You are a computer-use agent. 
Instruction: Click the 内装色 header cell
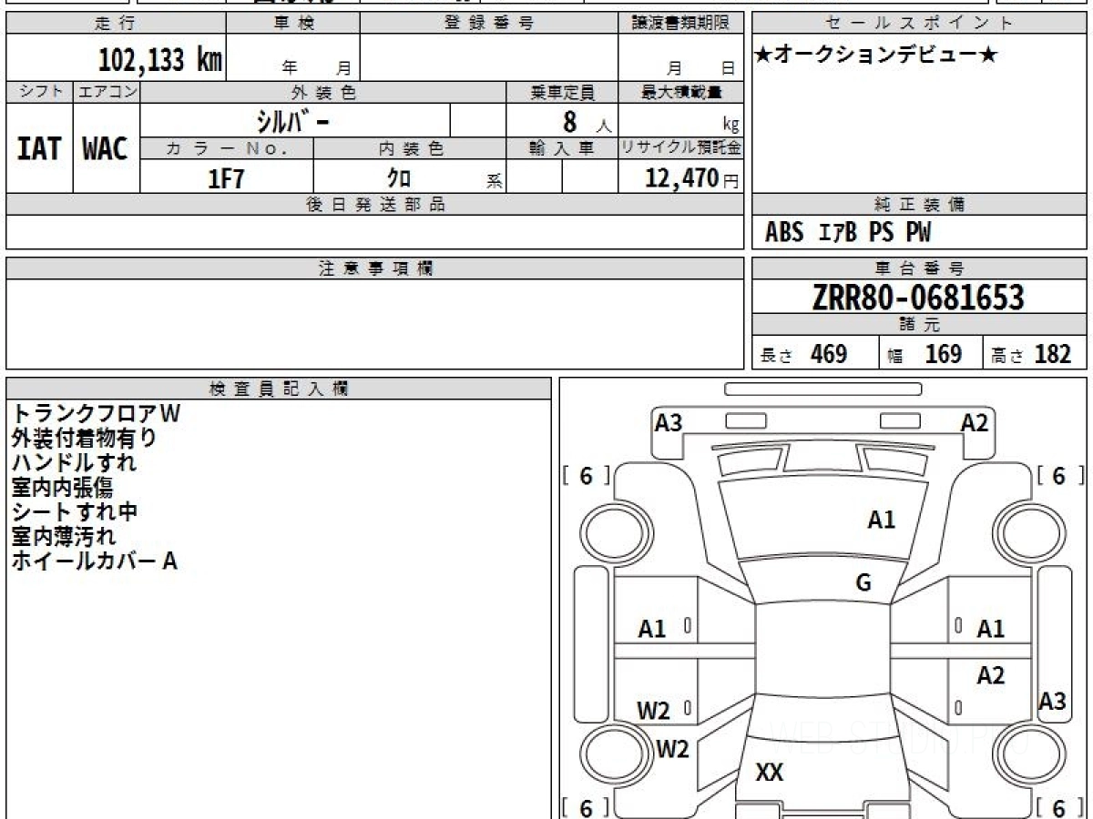pos(410,148)
